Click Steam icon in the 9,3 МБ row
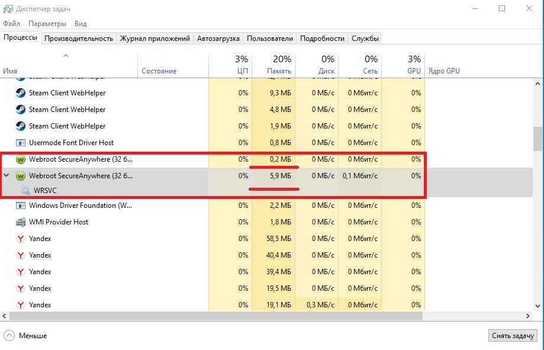544x350 pixels. pyautogui.click(x=21, y=93)
